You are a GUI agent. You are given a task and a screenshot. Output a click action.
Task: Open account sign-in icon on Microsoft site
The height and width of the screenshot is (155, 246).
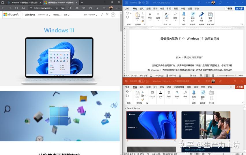[x=113, y=15]
